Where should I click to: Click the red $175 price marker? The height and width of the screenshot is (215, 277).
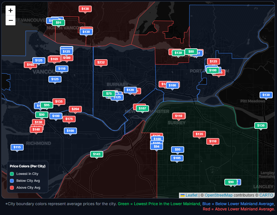pos(69,119)
